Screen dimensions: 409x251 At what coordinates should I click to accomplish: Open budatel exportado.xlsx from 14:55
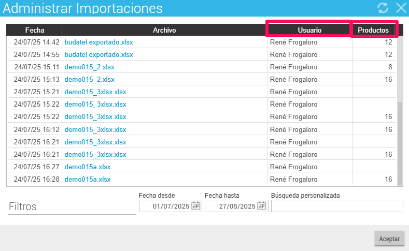98,55
